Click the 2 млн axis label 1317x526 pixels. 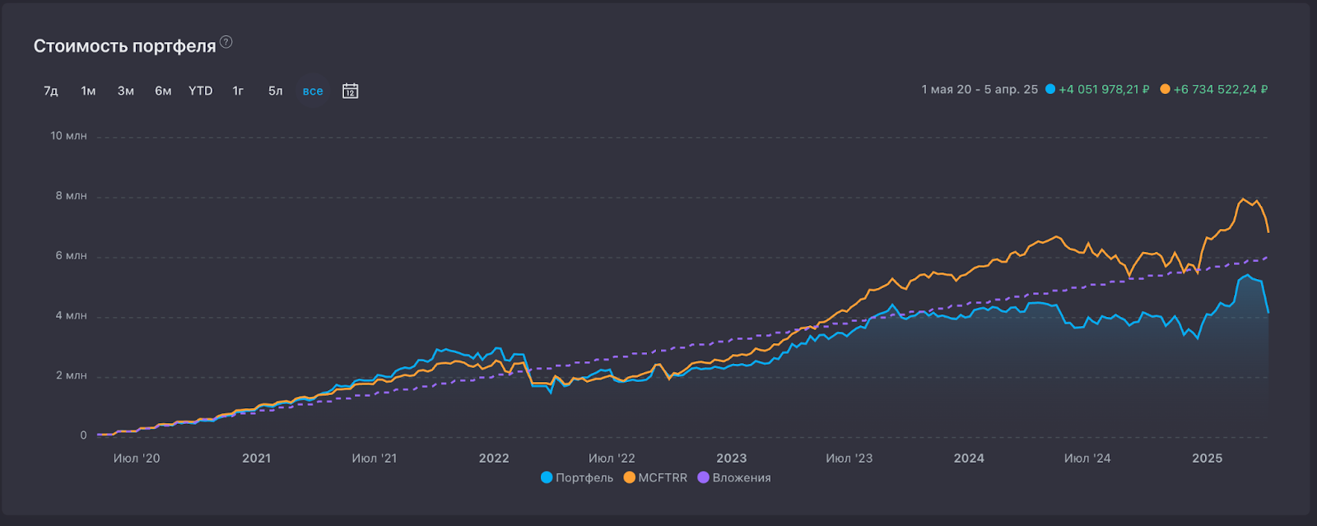click(x=71, y=375)
